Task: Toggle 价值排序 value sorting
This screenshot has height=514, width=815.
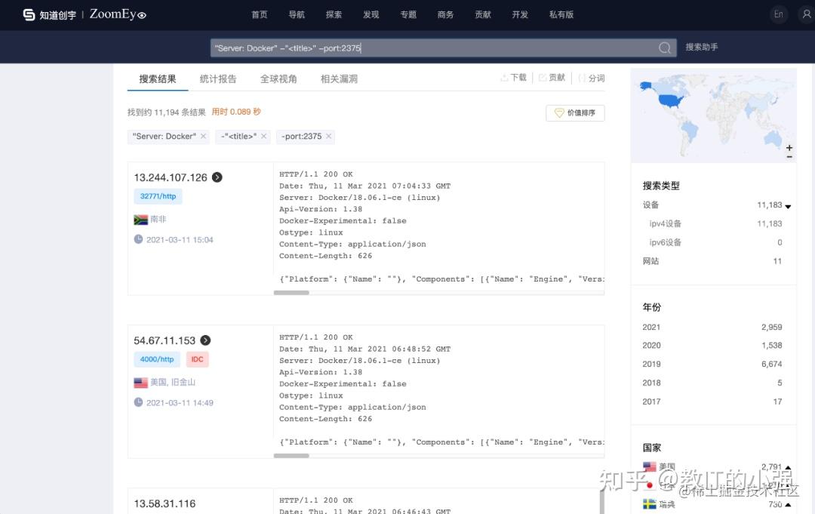Action: coord(575,112)
